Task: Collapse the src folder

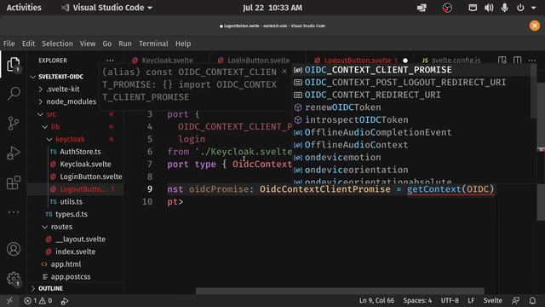Action: (51, 114)
